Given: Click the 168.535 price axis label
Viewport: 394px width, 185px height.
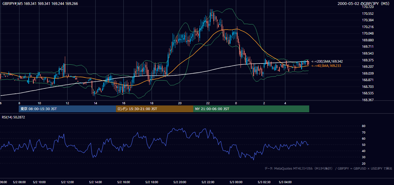Looking at the screenshot, I should coord(368,93).
